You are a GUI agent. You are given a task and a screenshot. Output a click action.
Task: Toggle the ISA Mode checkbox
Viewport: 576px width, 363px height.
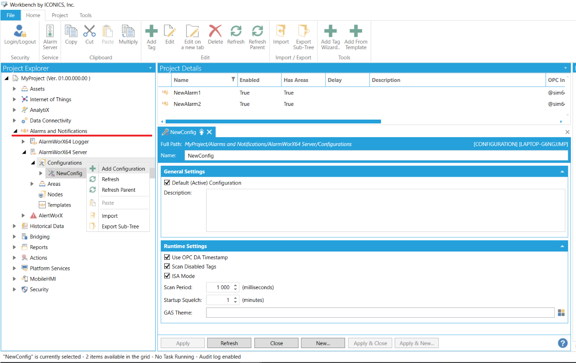point(167,276)
